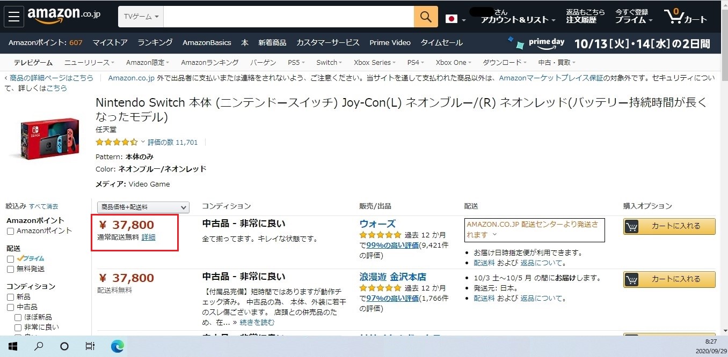Click the page vertical scrollbar
728x357 pixels.
click(x=724, y=168)
